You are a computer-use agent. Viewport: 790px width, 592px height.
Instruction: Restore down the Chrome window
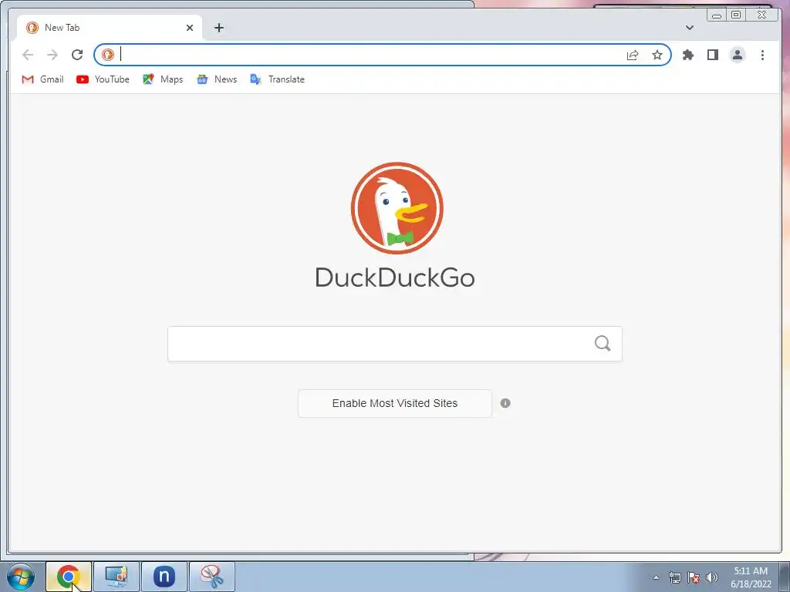[736, 15]
